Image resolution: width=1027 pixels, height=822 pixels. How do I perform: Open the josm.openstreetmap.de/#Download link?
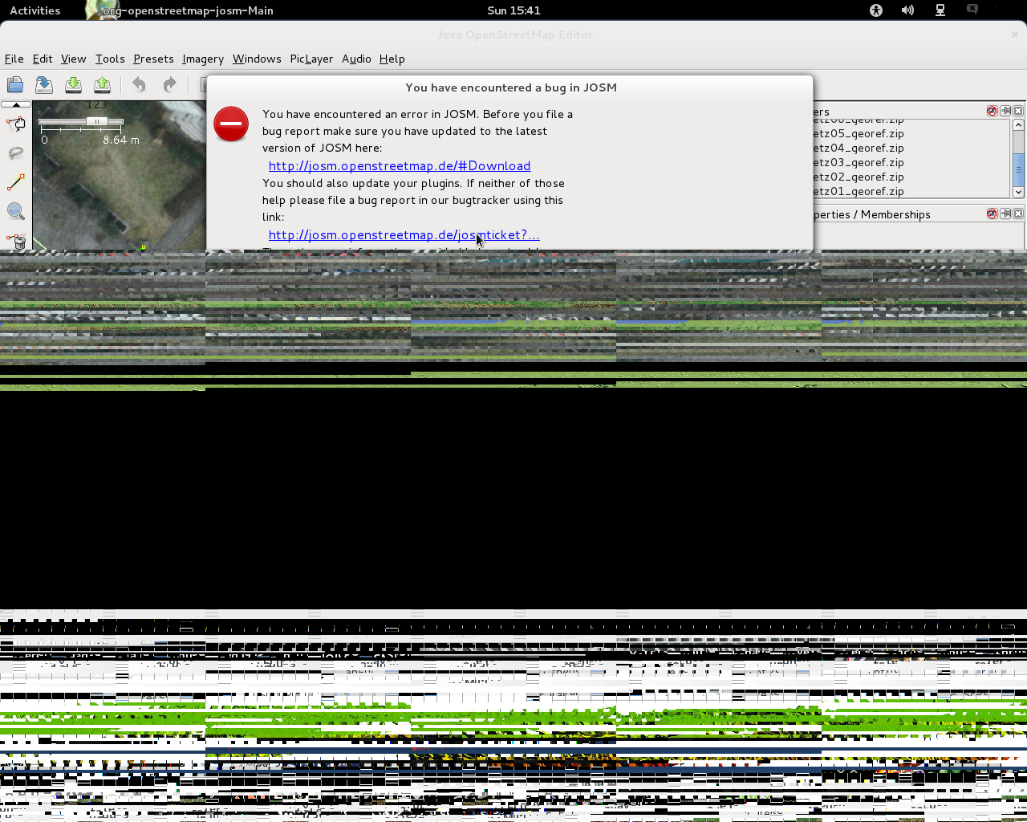click(400, 165)
